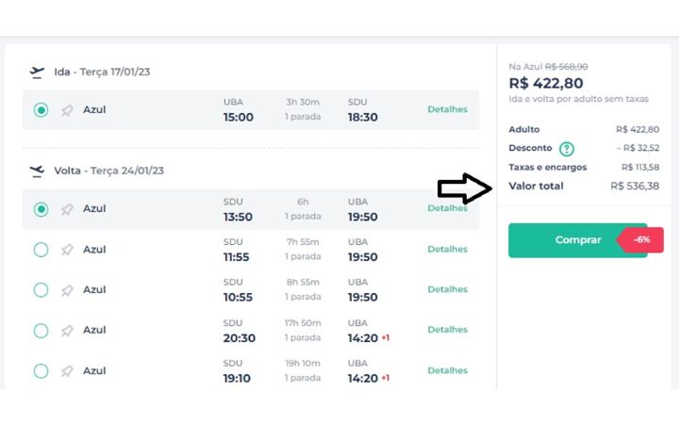Select the 15:00 outbound flight radio button
Screen dimensions: 679x424
pyautogui.click(x=41, y=110)
